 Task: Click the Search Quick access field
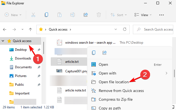pyautogui.click(x=153, y=29)
